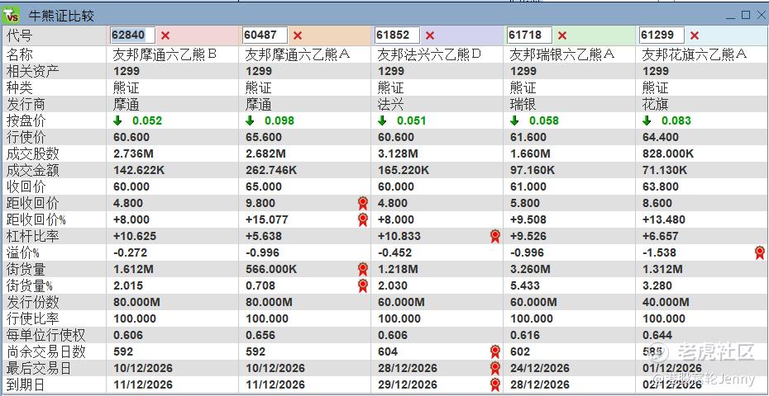
Task: Click the outstanding quantity value 3.260M
Action: (x=530, y=269)
